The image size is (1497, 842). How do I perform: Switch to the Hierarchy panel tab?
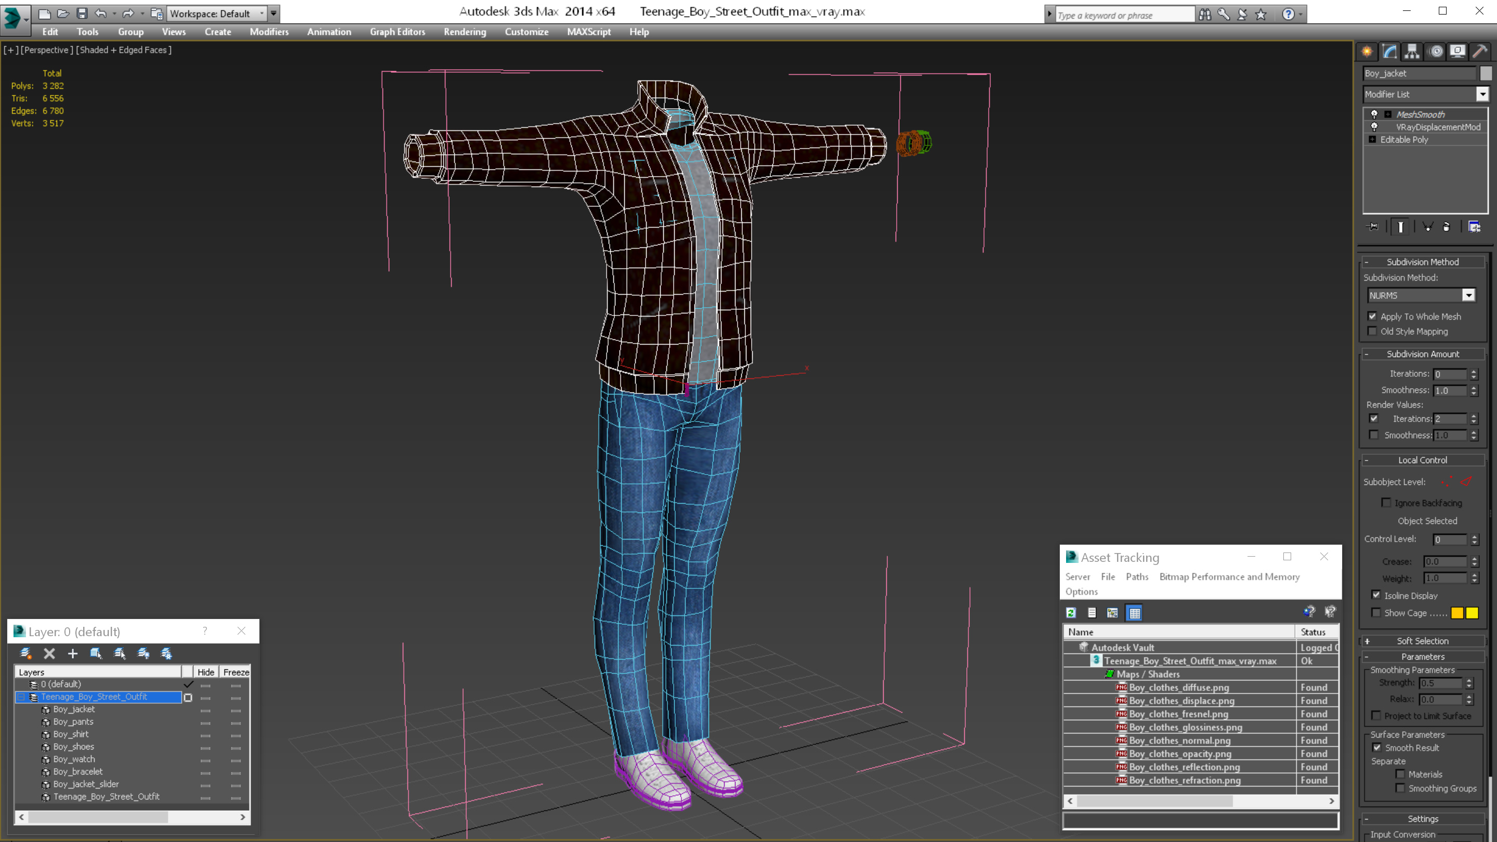(x=1412, y=52)
